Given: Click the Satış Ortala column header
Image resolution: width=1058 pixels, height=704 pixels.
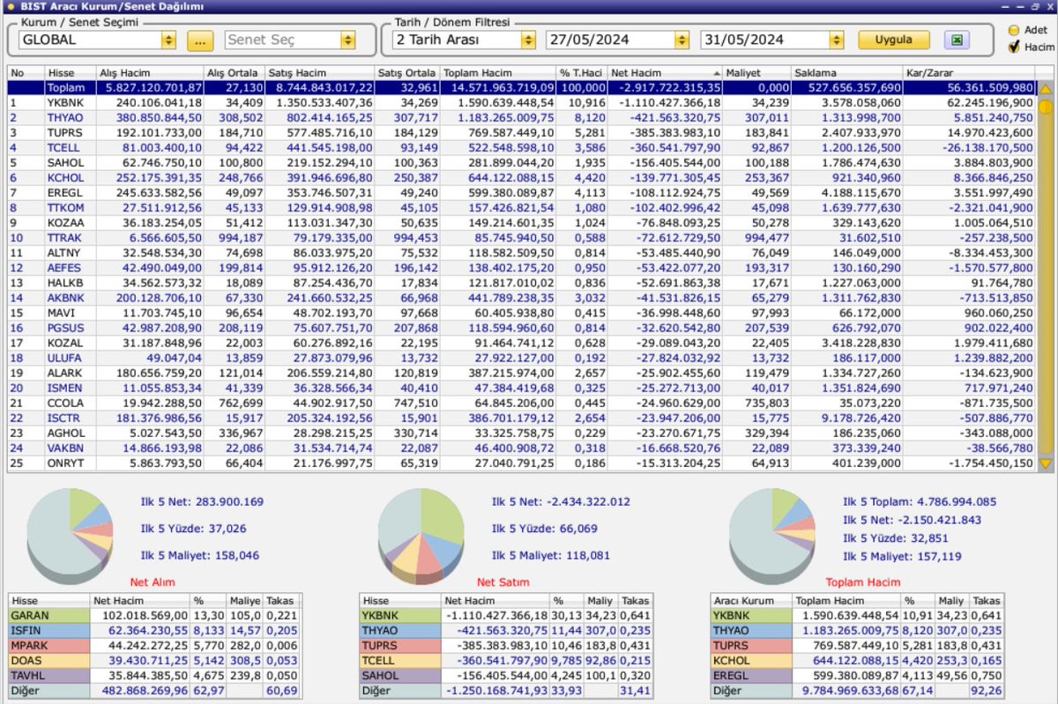Looking at the screenshot, I should coord(406,73).
